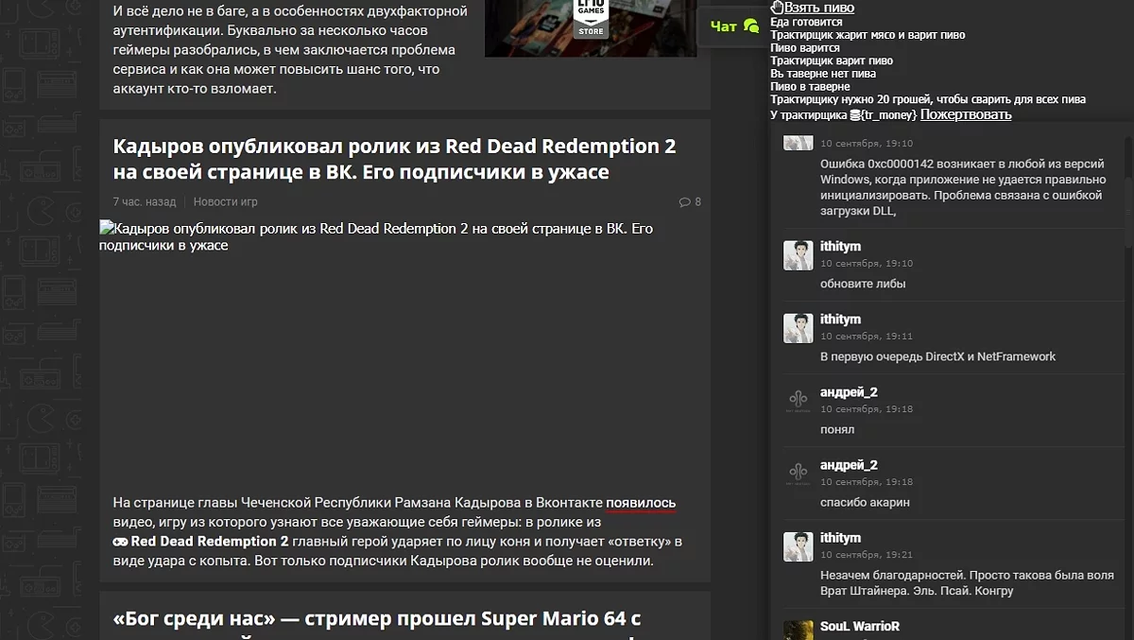Click the Epic Games Store article thumbnail
The height and width of the screenshot is (640, 1134).
point(590,28)
